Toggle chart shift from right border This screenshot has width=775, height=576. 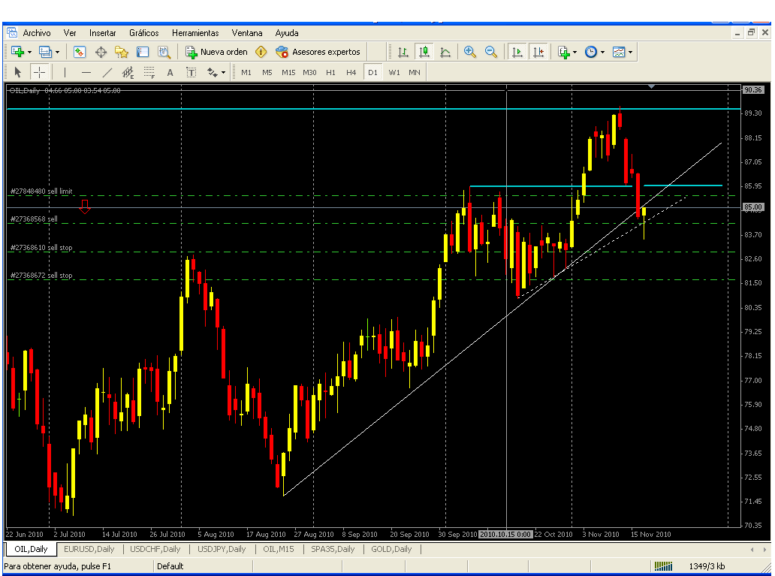(x=538, y=52)
